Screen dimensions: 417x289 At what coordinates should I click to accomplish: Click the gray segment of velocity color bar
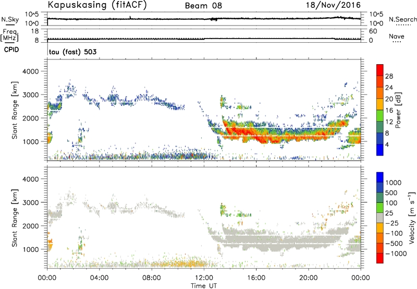point(380,218)
